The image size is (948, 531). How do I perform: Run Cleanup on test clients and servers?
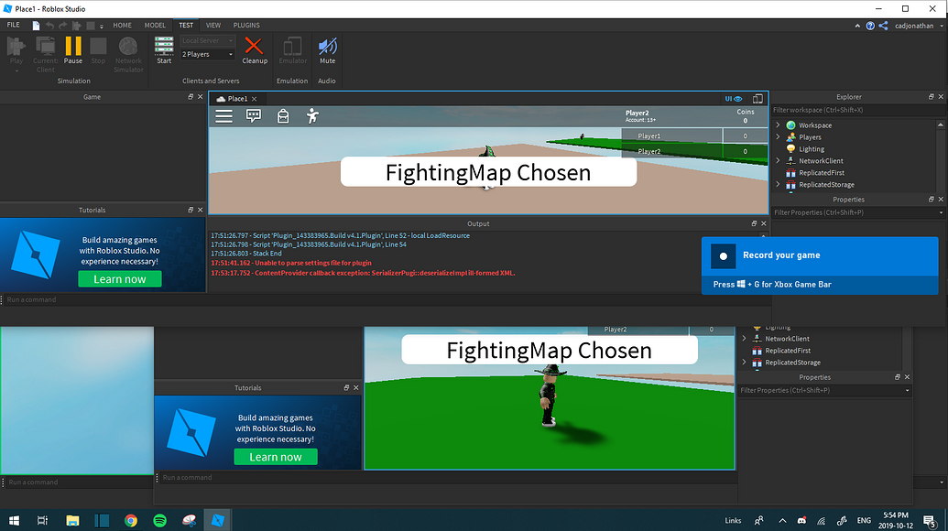[255, 52]
